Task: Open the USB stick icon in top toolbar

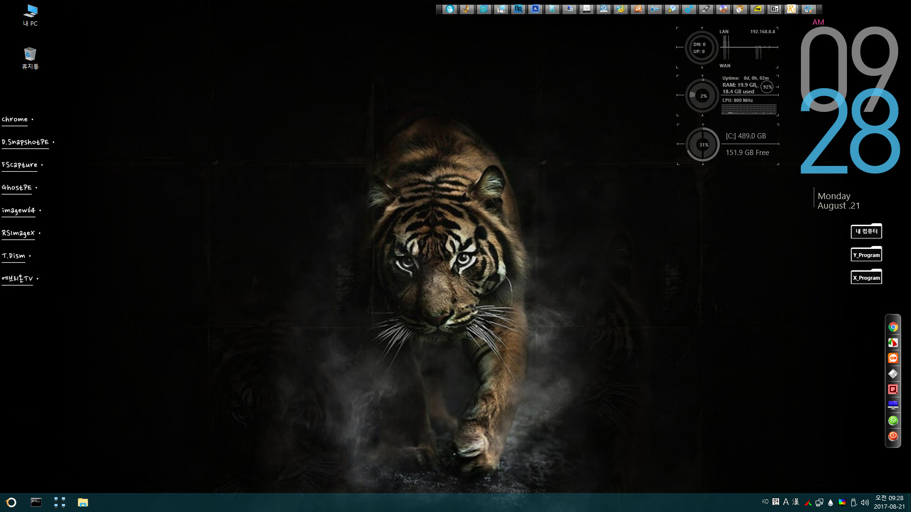Action: tap(706, 9)
